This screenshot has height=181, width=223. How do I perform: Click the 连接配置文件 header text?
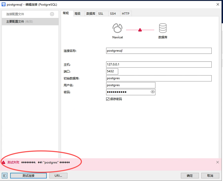tap(15, 14)
